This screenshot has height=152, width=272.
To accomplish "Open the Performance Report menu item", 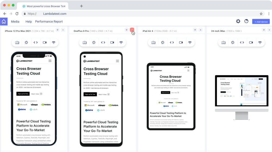I will 49,21.
